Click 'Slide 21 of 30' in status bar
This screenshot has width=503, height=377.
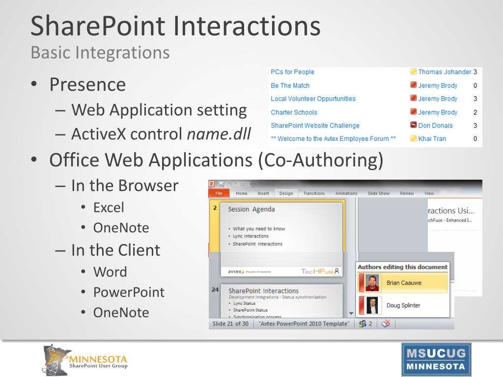tap(230, 324)
